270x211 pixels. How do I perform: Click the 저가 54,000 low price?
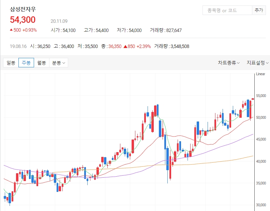pyautogui.click(x=129, y=30)
